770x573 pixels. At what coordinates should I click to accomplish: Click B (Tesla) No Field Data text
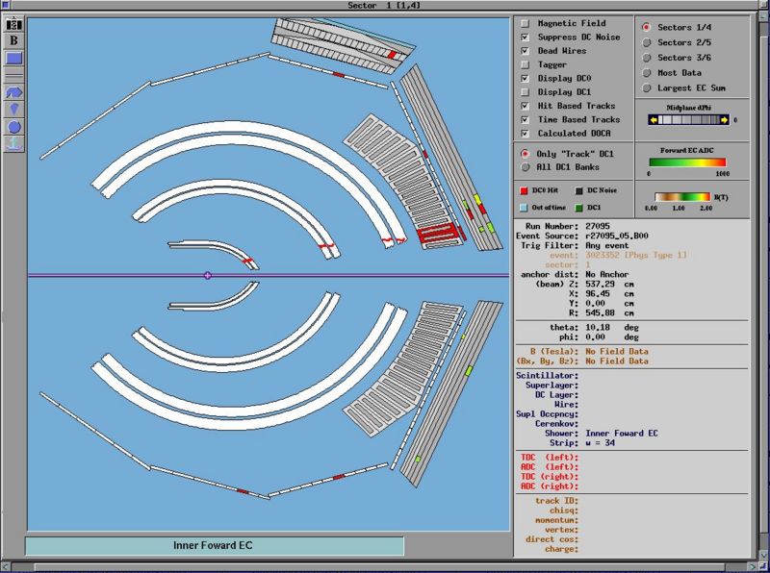tap(617, 351)
